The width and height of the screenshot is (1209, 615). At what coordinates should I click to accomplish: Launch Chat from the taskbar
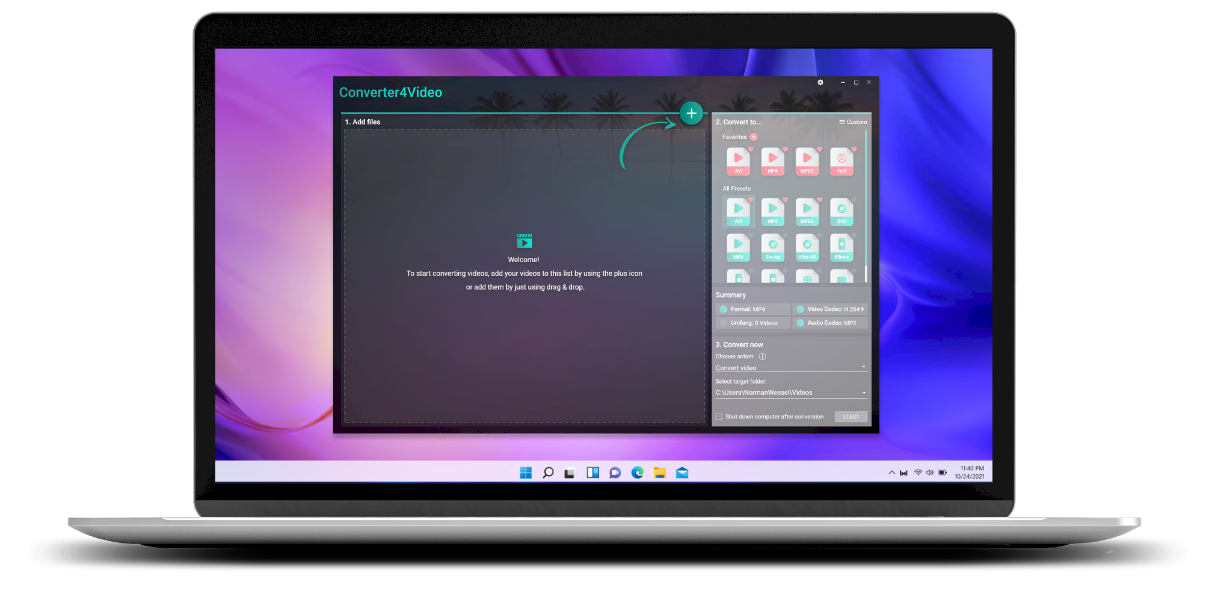[615, 473]
